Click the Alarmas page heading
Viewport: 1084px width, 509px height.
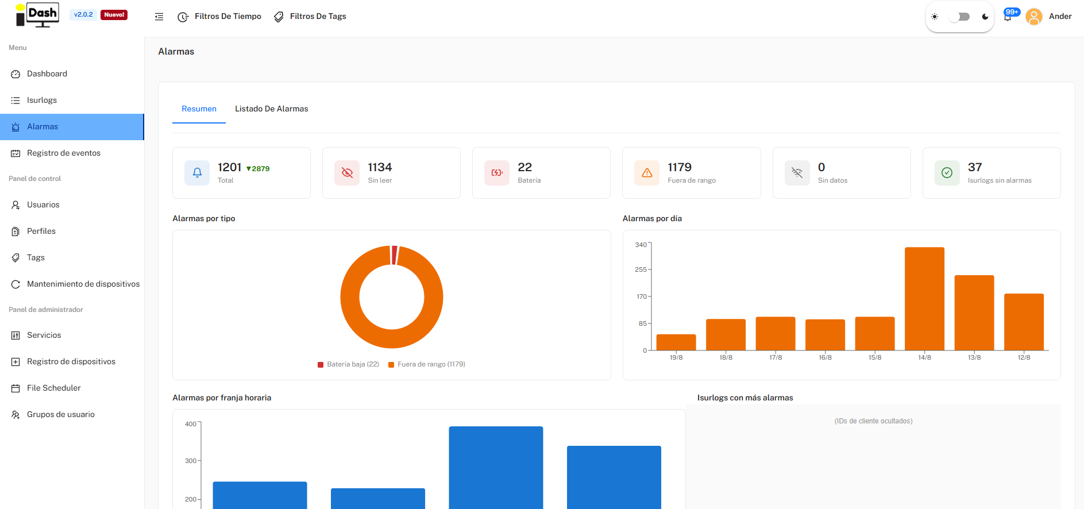(176, 52)
